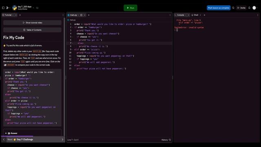
Task: Click Mark lesson as complete
Action: [219, 8]
